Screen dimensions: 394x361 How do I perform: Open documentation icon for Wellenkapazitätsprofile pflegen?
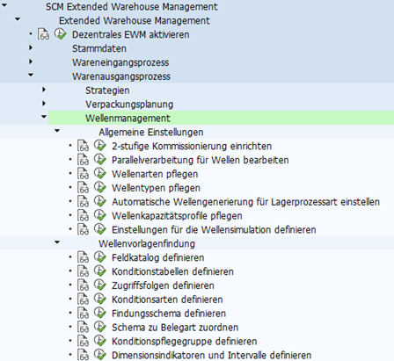[x=83, y=215]
